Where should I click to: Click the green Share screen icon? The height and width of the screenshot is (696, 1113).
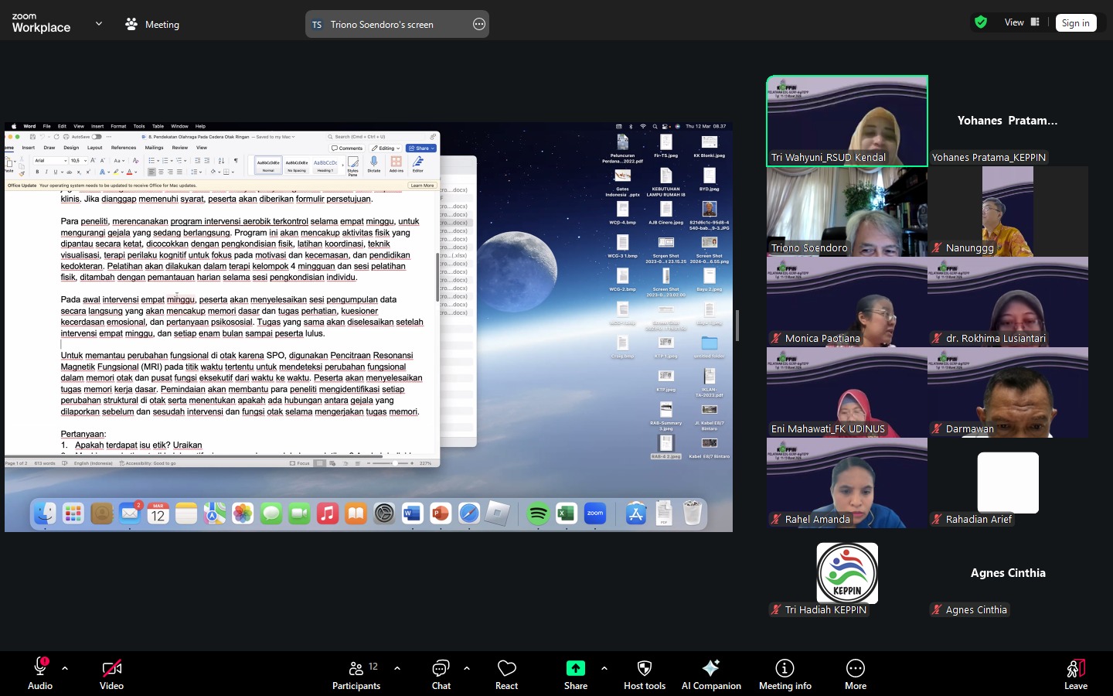tap(576, 669)
